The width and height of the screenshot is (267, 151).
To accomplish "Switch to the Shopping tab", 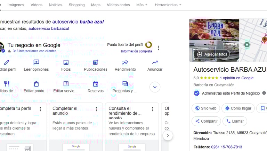I will [x=76, y=5].
